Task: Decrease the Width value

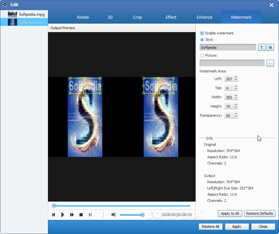Action: [x=236, y=98]
